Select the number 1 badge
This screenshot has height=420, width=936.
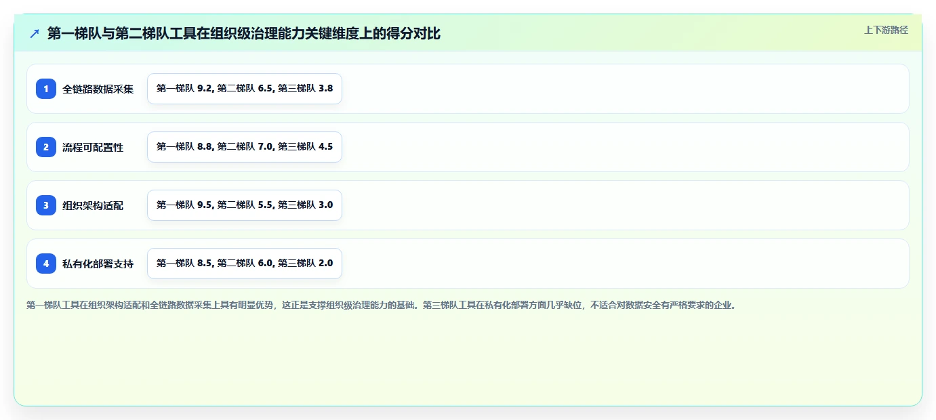pos(46,89)
